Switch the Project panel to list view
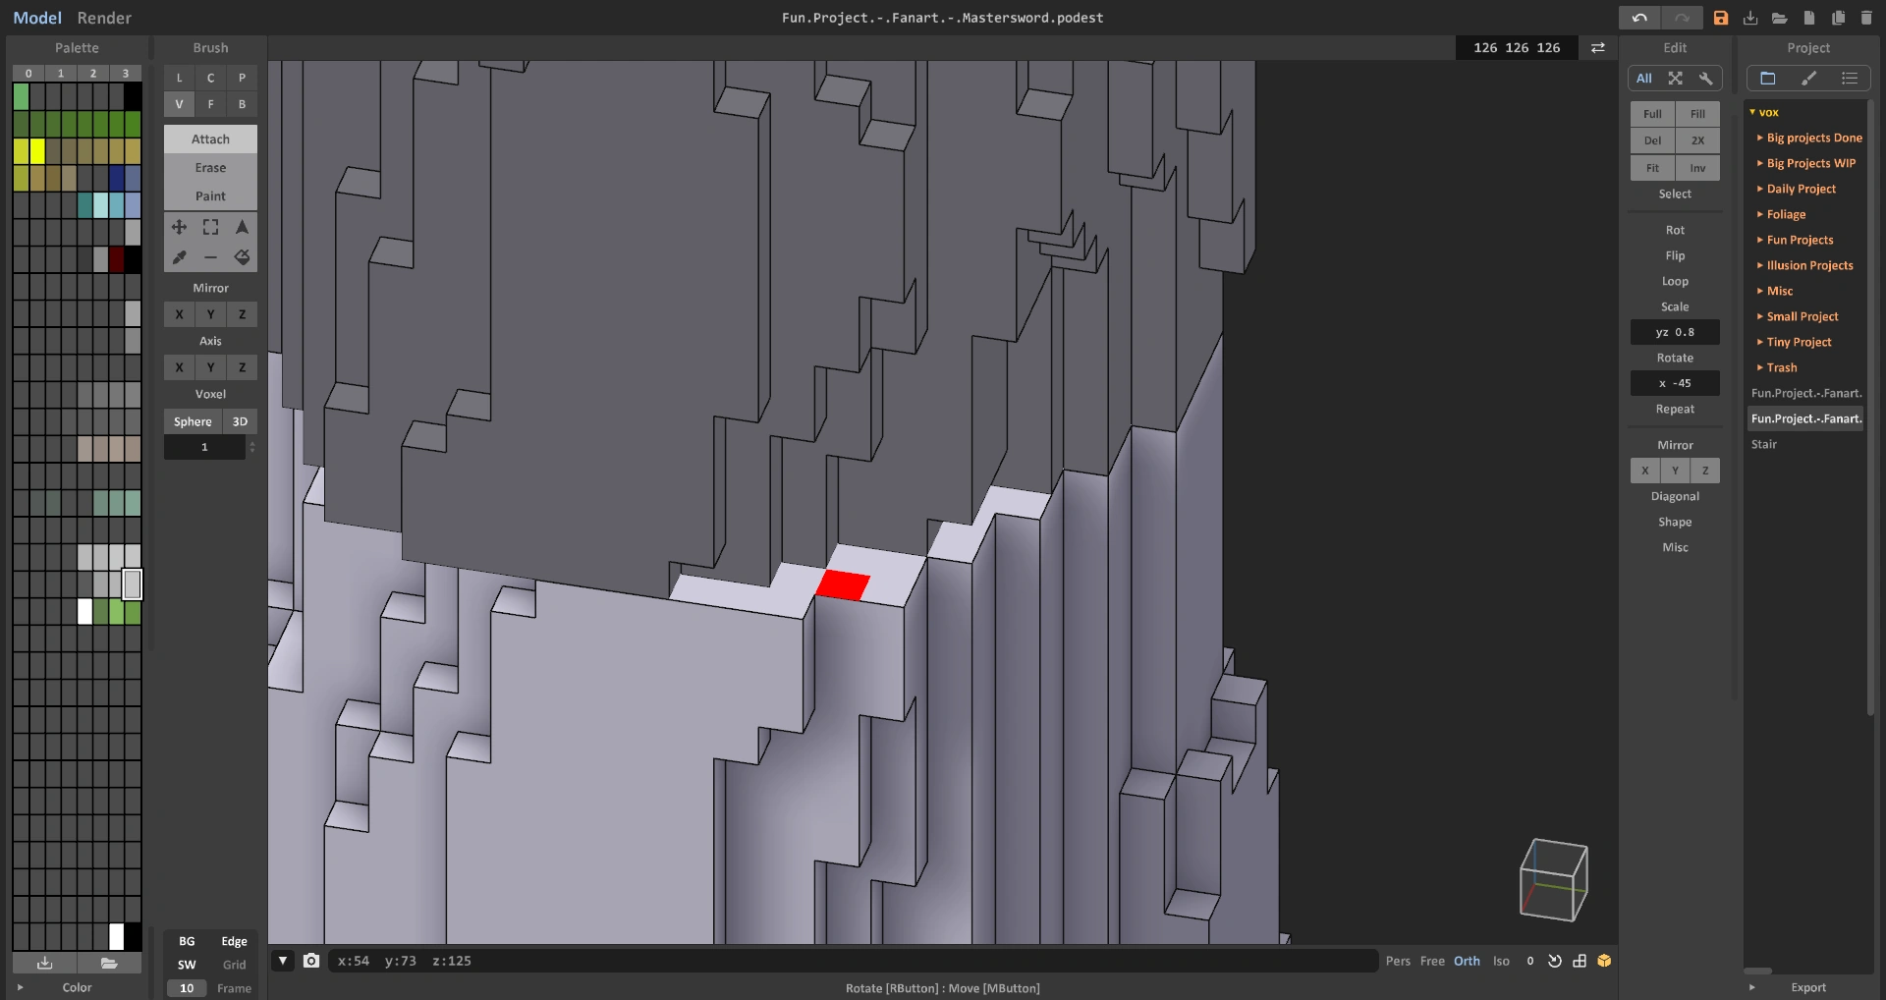 click(1850, 79)
